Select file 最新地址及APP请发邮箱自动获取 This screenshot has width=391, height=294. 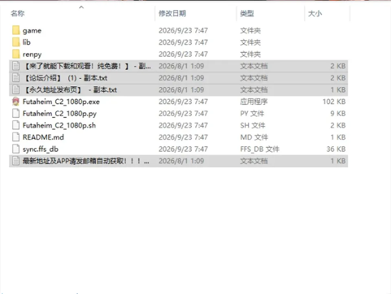[x=86, y=161]
